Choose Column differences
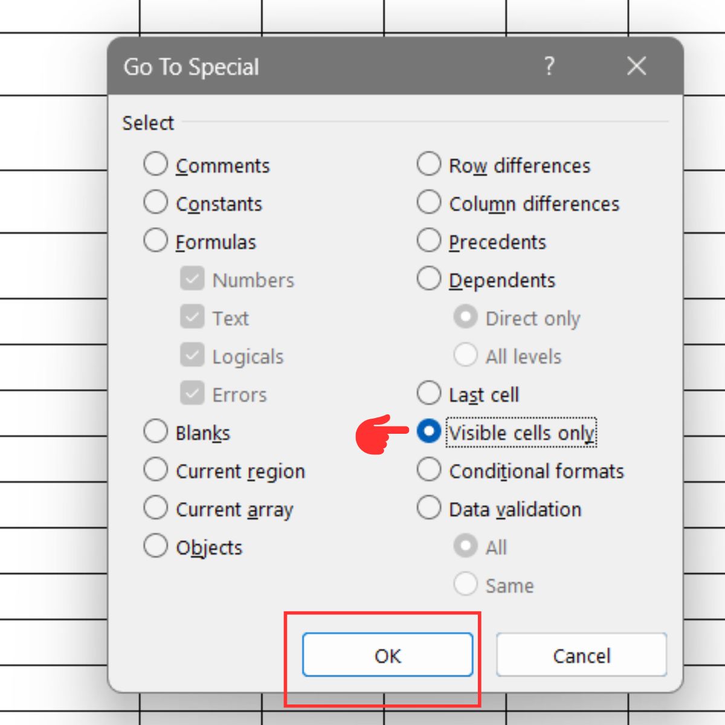 pyautogui.click(x=429, y=202)
